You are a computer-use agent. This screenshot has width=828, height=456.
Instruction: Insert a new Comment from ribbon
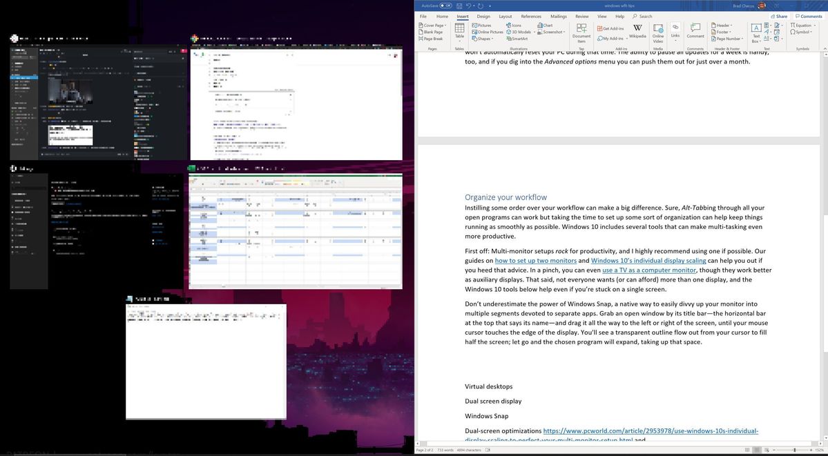695,31
